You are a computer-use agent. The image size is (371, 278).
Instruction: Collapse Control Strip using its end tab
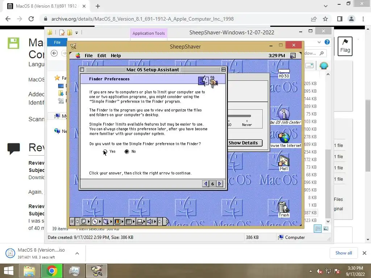pyautogui.click(x=166, y=222)
